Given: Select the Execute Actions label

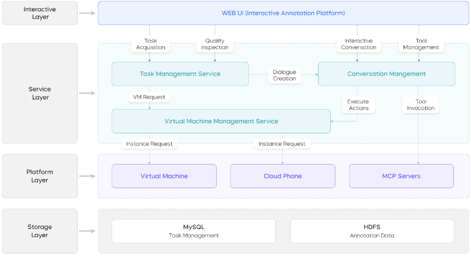Looking at the screenshot, I should point(359,105).
